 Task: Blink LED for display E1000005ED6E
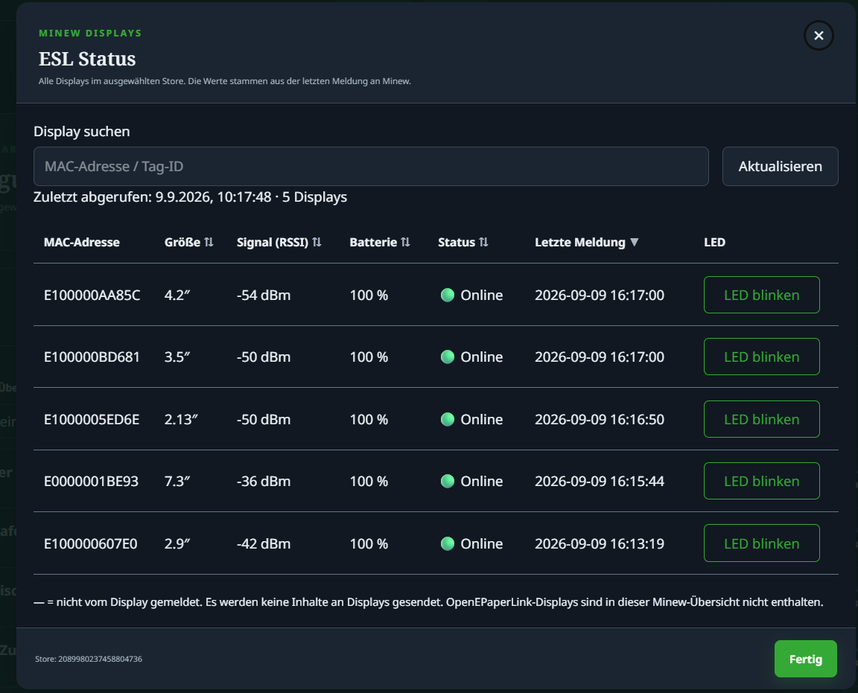[762, 419]
